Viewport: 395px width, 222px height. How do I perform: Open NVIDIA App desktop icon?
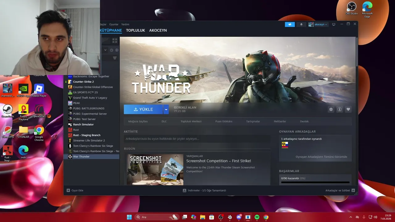[23, 90]
